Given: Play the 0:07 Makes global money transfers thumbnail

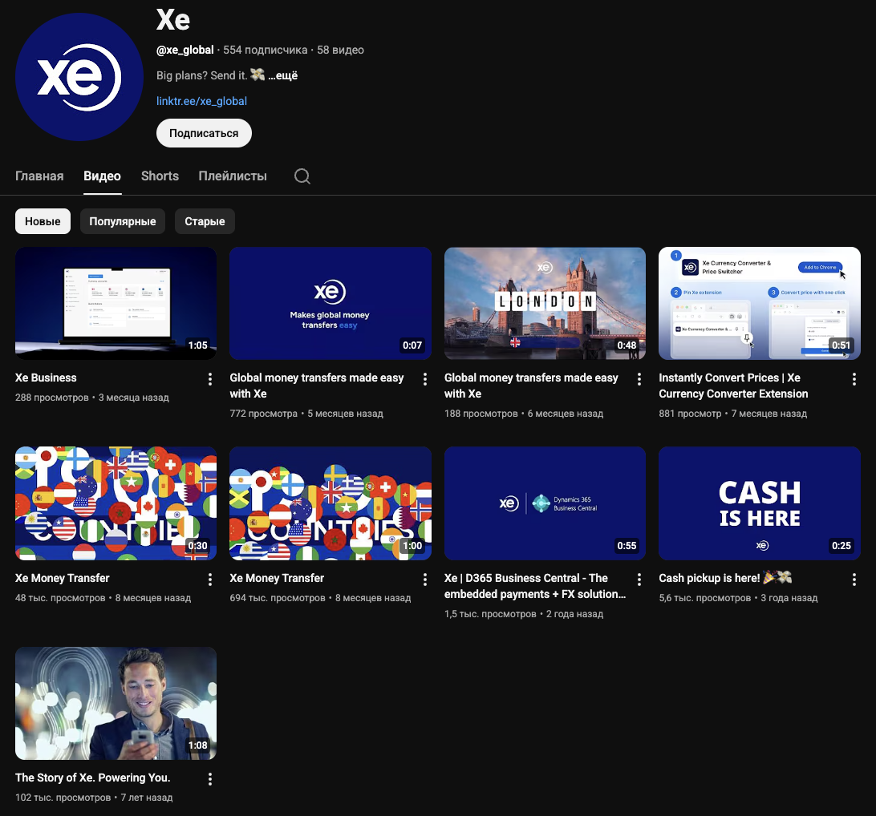Looking at the screenshot, I should tap(331, 303).
